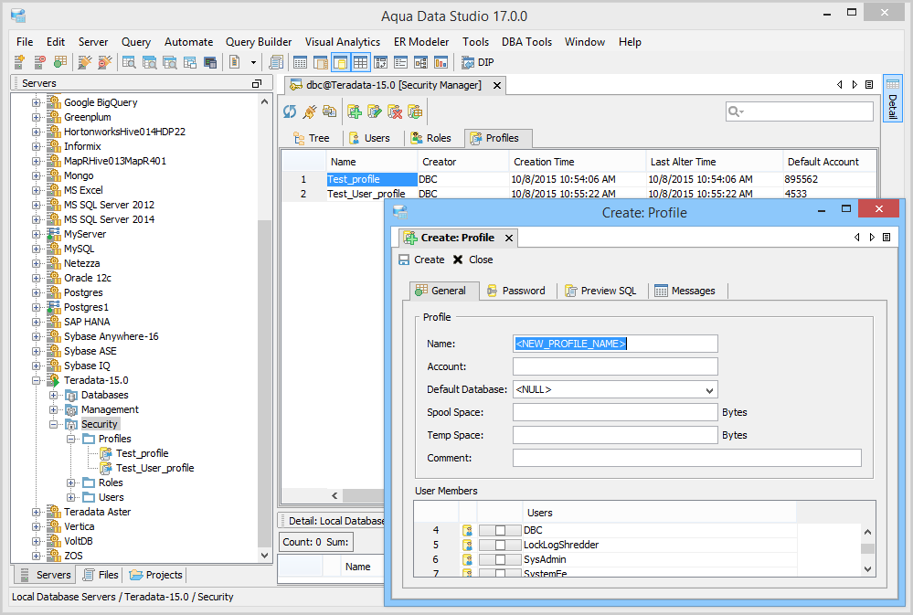Check the DBC user member checkbox
This screenshot has height=615, width=913.
(500, 530)
